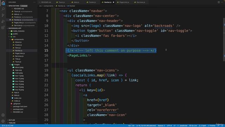Click line number 18 in the gutter

pos(46,65)
